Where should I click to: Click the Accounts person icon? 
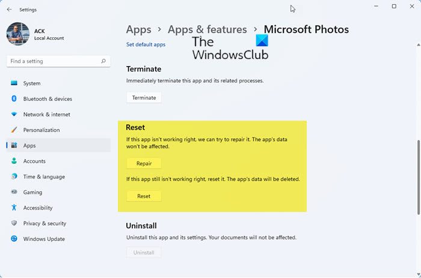pyautogui.click(x=14, y=161)
